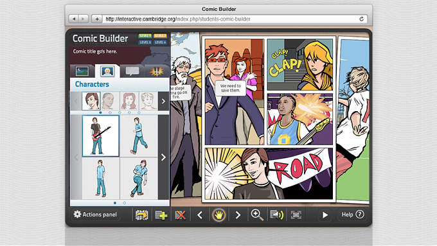Go to next comic page arrow
The height and width of the screenshot is (246, 437).
[238, 215]
